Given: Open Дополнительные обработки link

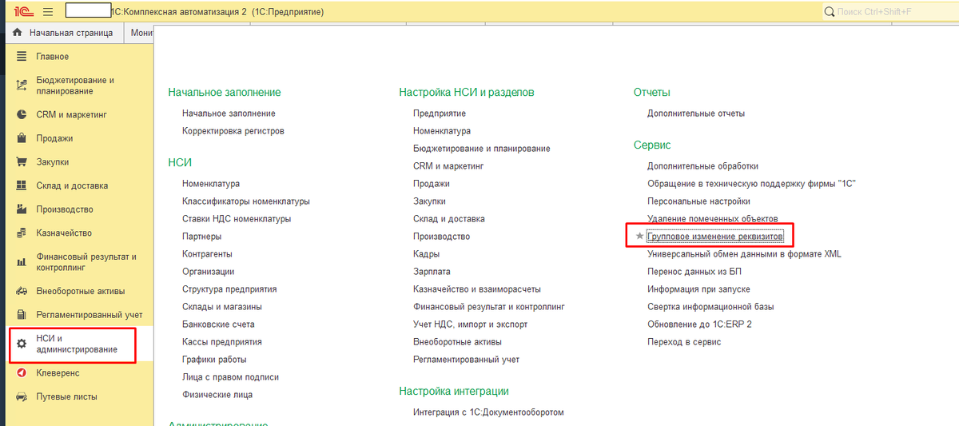Looking at the screenshot, I should tap(702, 166).
